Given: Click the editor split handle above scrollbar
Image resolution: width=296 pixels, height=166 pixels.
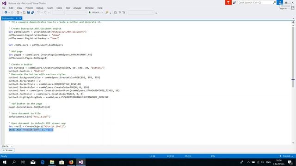Looking at the screenshot, I should point(293,22).
